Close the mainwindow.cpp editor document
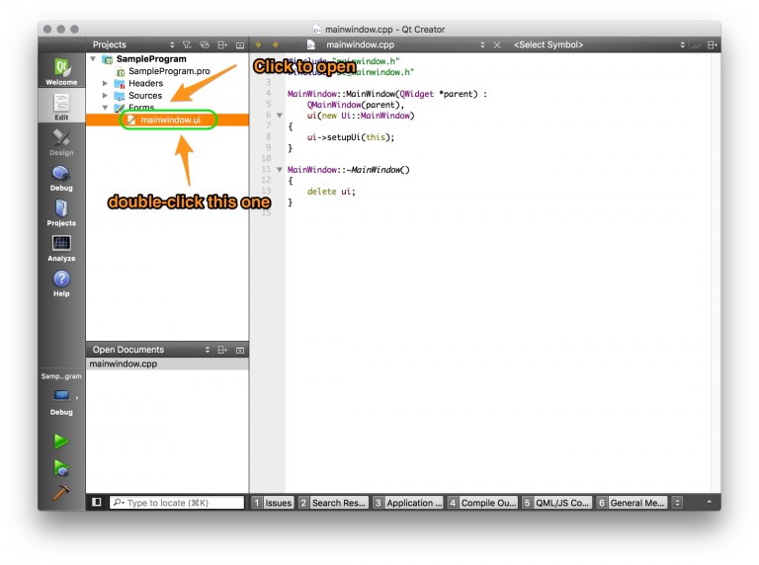Screen dimensions: 759x565 click(497, 45)
